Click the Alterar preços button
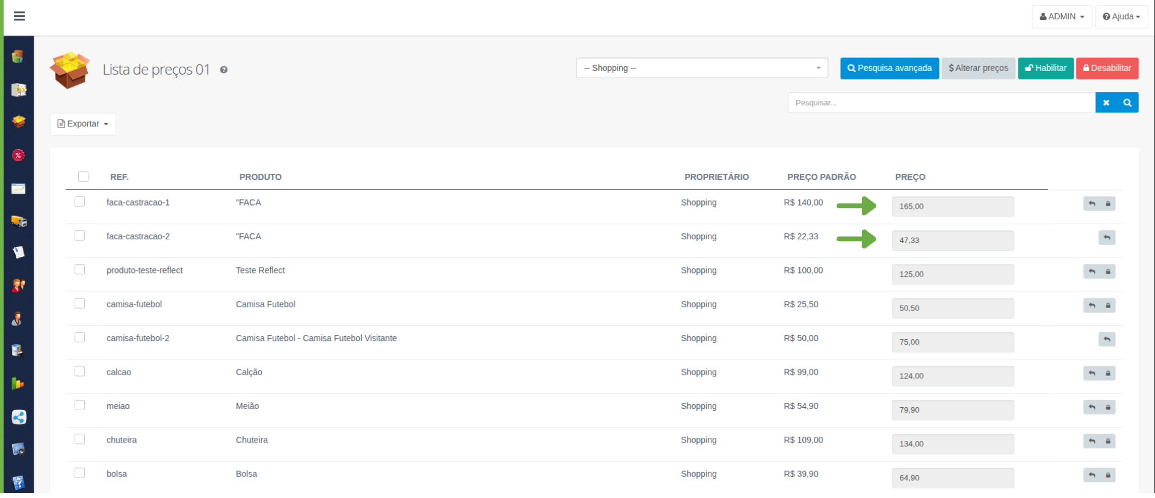This screenshot has width=1155, height=498. tap(978, 68)
